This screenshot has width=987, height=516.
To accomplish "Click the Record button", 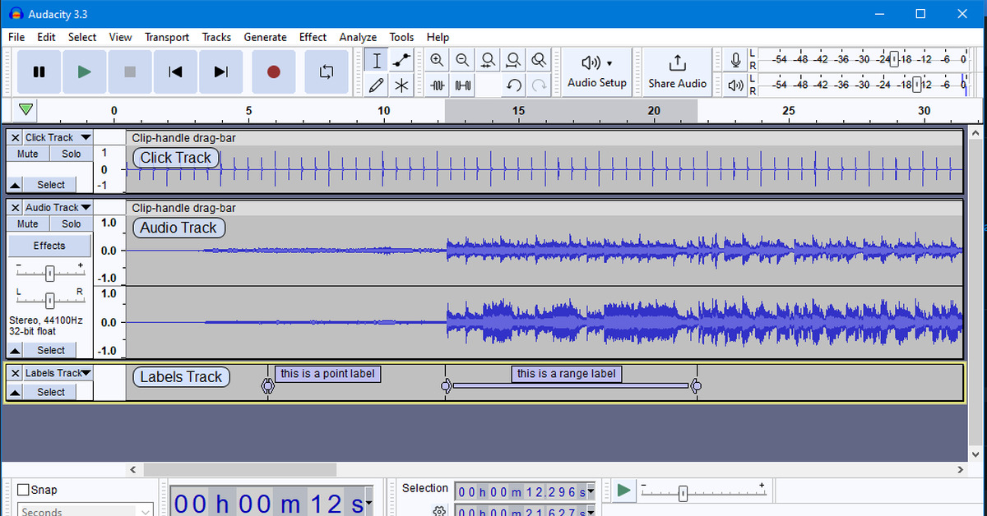I will (x=274, y=72).
